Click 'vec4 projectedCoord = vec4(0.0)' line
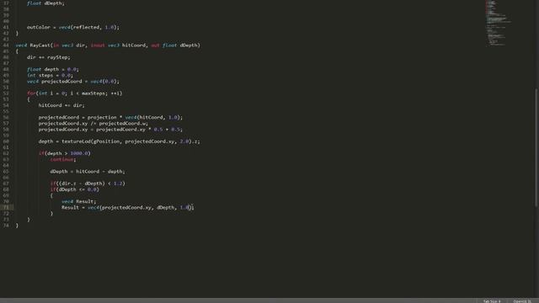This screenshot has height=303, width=539. (x=73, y=81)
